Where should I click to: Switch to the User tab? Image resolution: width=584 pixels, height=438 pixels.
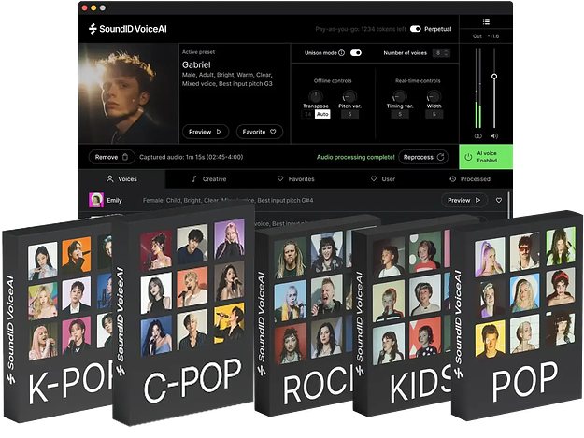(383, 179)
